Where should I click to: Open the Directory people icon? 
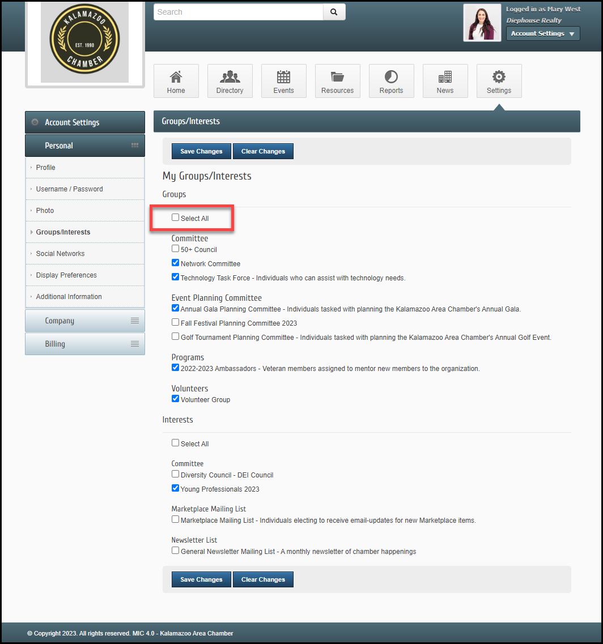(x=230, y=78)
